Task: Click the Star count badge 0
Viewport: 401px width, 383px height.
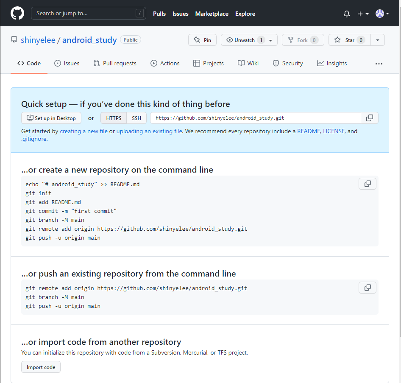Action: tap(361, 40)
